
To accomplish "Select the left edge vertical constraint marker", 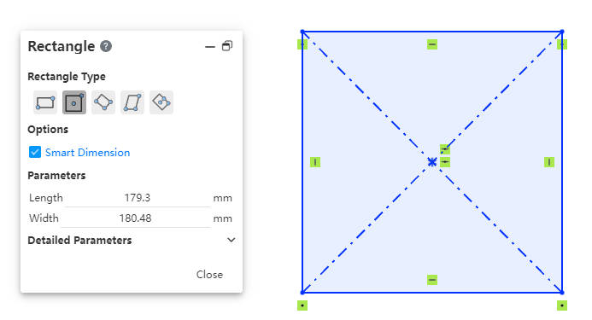I will pos(315,162).
